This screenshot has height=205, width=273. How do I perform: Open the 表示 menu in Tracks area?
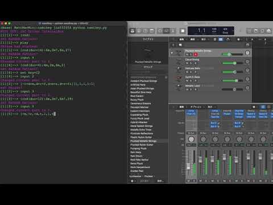pyautogui.click(x=204, y=39)
